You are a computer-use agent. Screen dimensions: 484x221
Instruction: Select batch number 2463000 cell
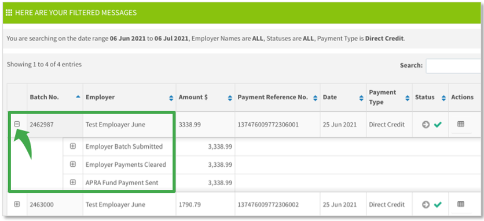pos(54,205)
